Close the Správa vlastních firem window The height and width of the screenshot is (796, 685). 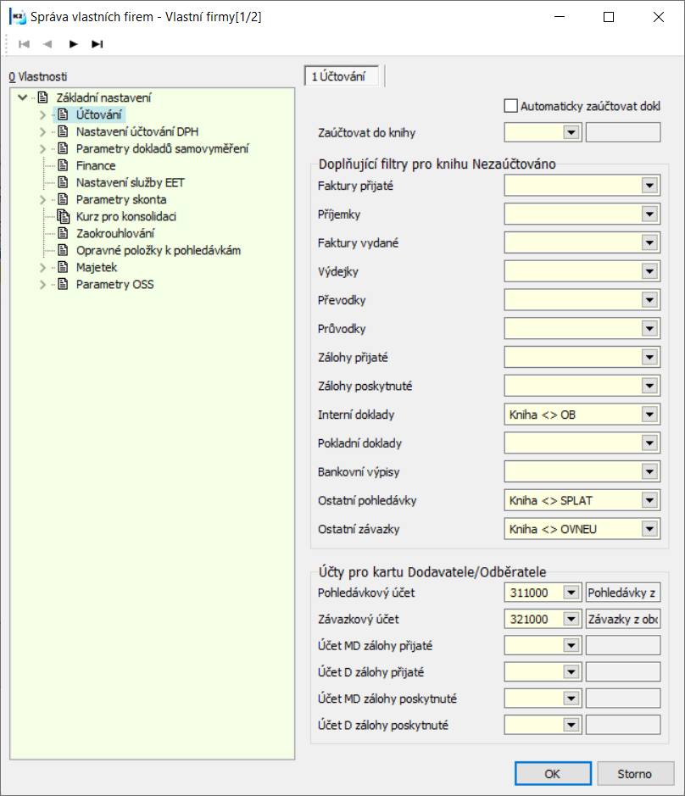click(x=659, y=17)
